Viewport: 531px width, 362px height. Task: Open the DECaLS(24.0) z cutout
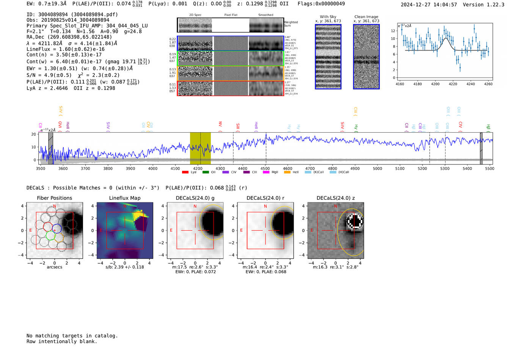tap(336, 231)
